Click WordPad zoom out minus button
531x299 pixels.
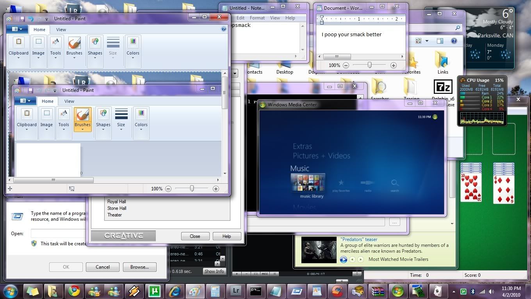click(346, 65)
